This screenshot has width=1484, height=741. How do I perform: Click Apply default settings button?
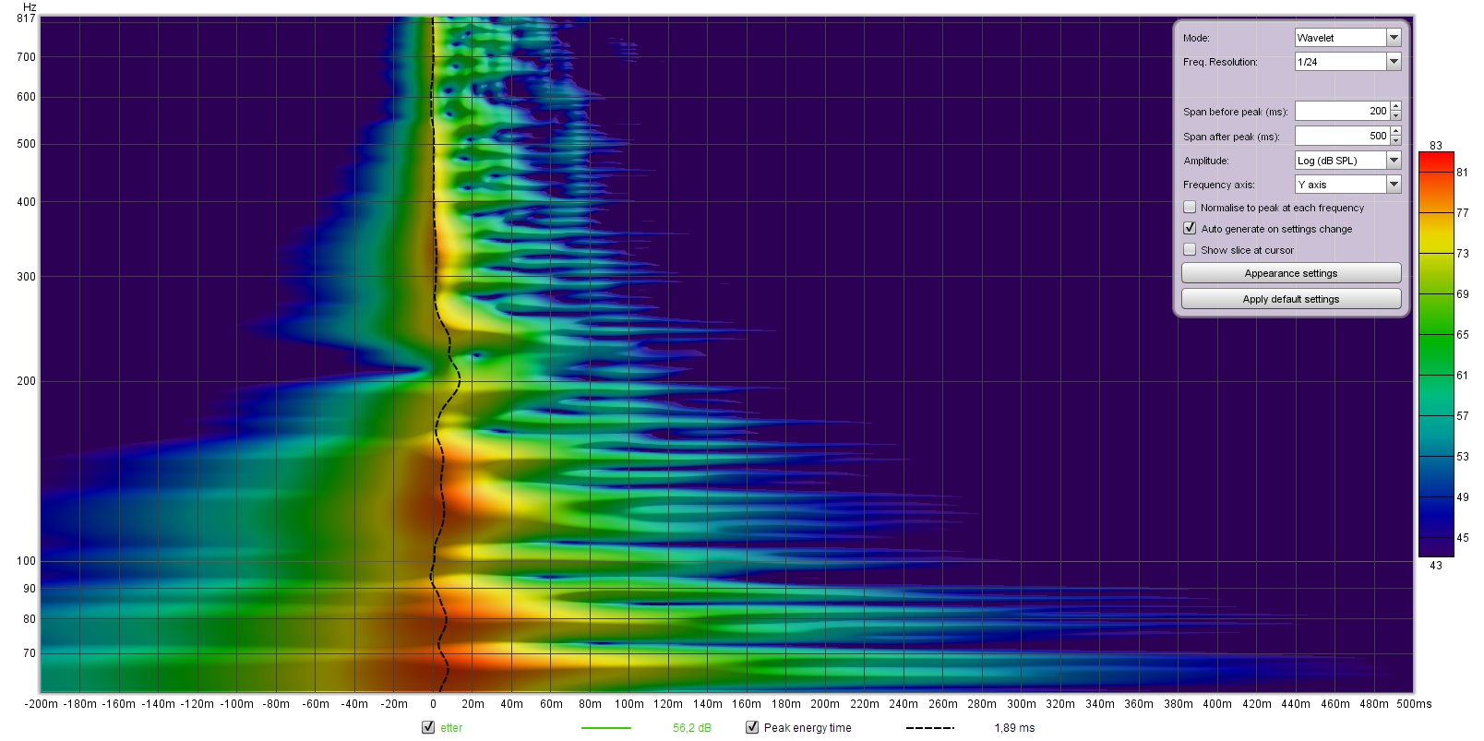[x=1291, y=299]
